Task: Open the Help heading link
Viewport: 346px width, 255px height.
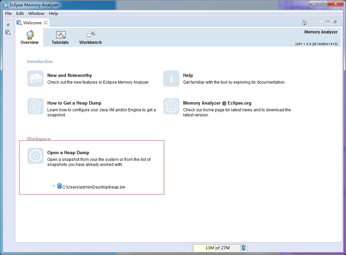Action: pyautogui.click(x=188, y=75)
